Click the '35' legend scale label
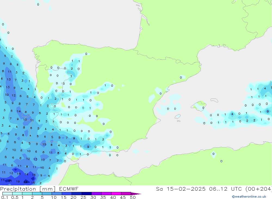The image size is (272, 199). coord(103,197)
